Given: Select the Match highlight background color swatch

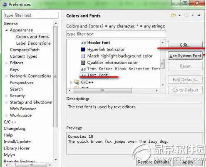Looking at the screenshot, I should point(83,56).
